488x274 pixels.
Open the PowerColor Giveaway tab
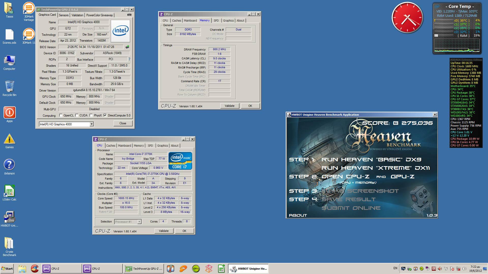point(99,15)
